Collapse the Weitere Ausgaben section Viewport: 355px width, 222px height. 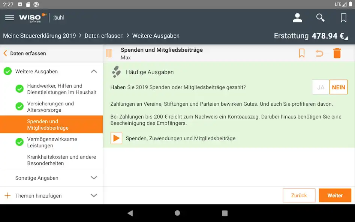point(94,71)
